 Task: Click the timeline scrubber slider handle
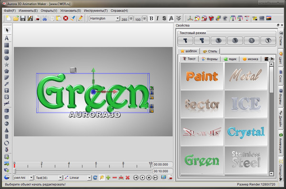click(15, 171)
